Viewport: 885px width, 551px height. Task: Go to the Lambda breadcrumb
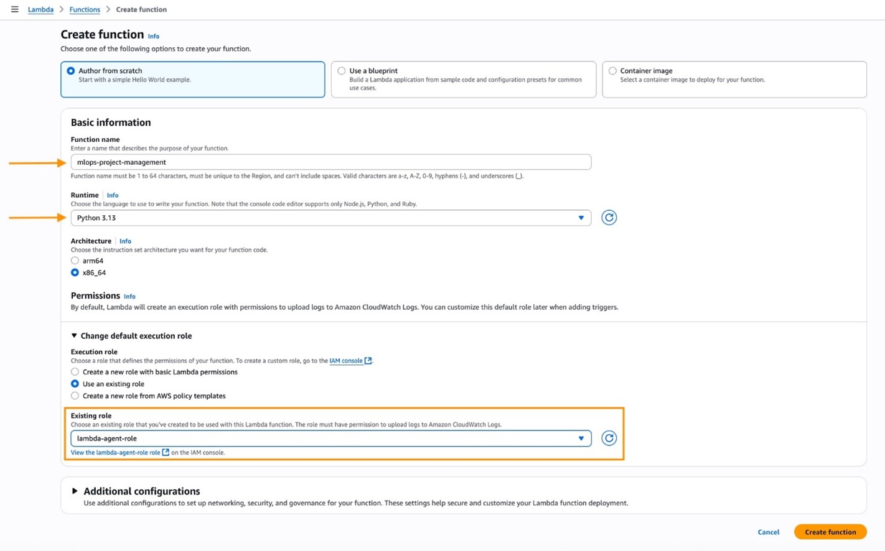tap(40, 9)
